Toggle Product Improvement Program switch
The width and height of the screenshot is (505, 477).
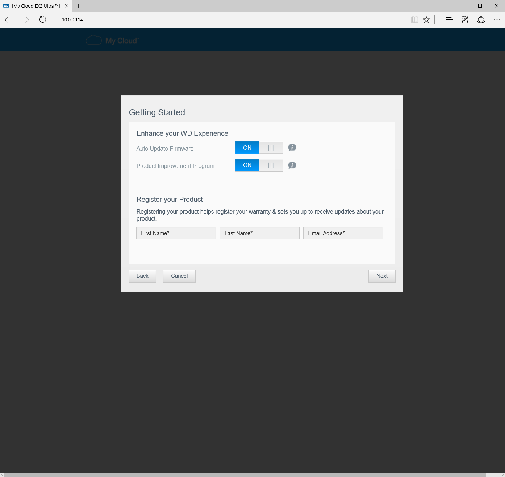(259, 165)
